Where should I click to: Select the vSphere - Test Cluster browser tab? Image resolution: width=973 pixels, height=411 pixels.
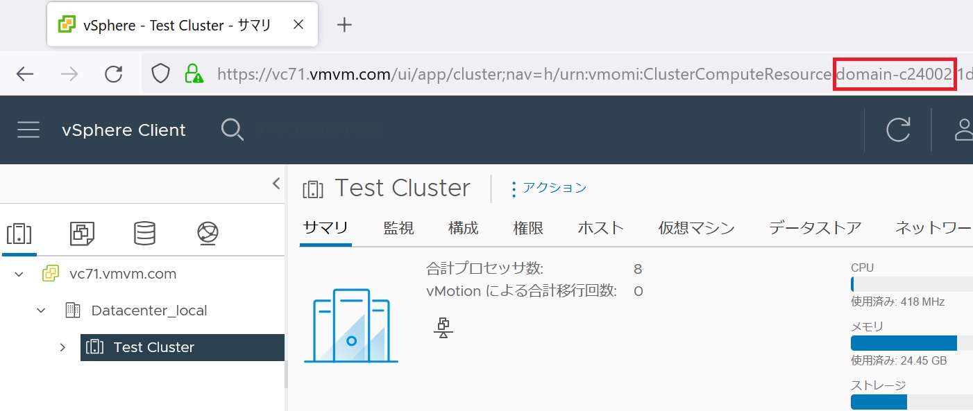(x=182, y=25)
